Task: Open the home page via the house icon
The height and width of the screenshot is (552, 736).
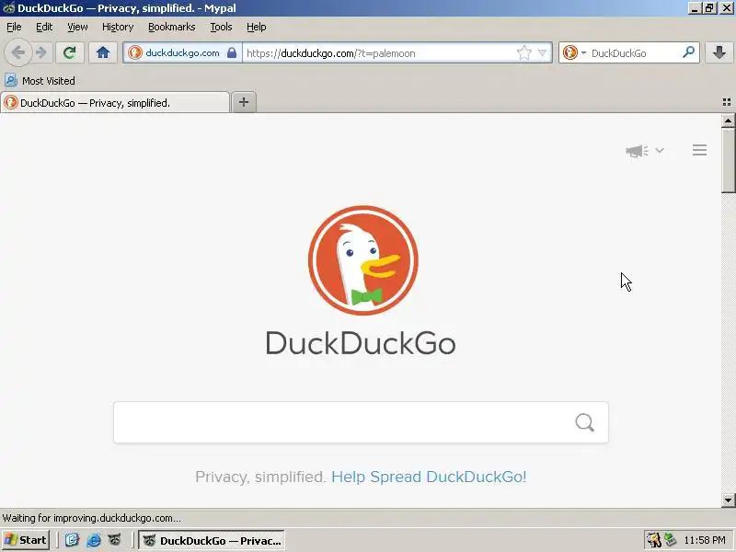Action: [x=103, y=52]
